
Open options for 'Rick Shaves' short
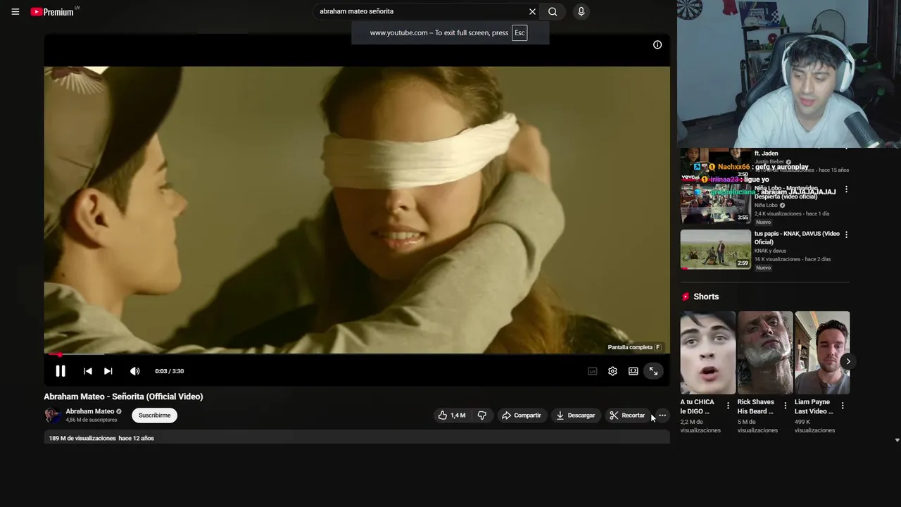coord(785,406)
